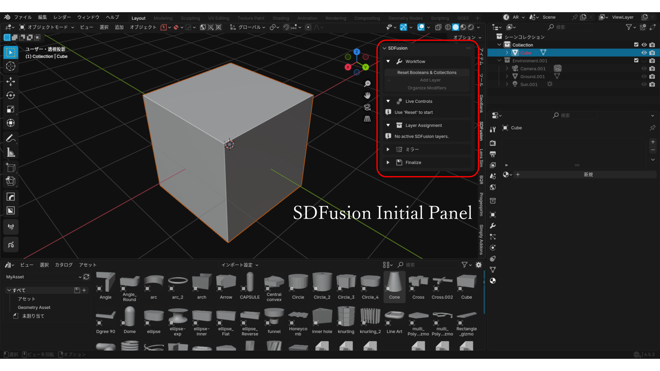The image size is (660, 371).
Task: Select the Cone asset thumbnail
Action: (x=394, y=286)
